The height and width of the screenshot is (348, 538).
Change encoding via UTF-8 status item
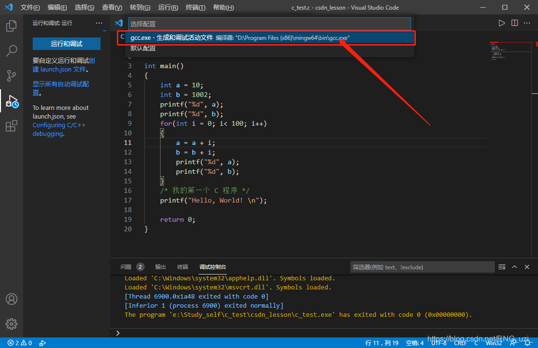(439, 343)
